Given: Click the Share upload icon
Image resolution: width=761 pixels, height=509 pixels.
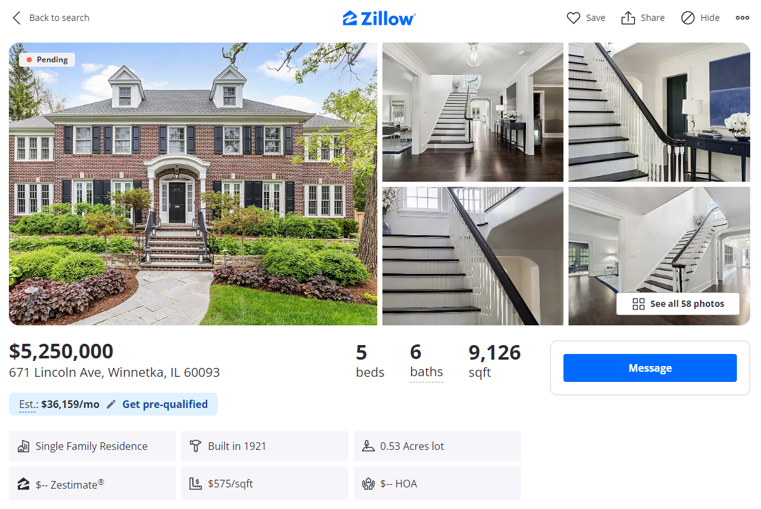Looking at the screenshot, I should 628,18.
